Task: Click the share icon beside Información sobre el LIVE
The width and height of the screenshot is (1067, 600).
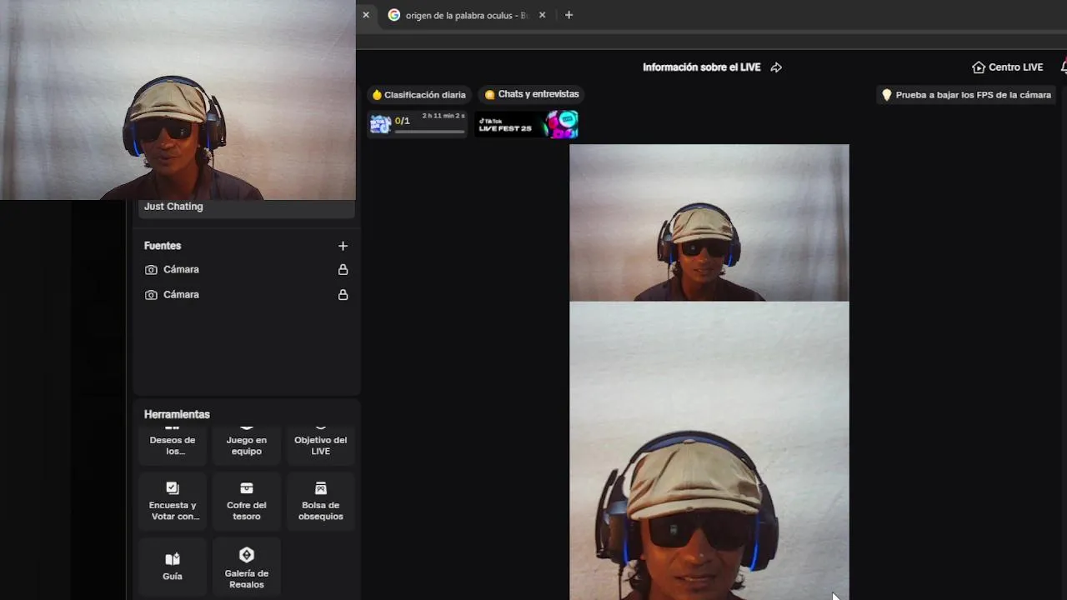Action: coord(776,67)
